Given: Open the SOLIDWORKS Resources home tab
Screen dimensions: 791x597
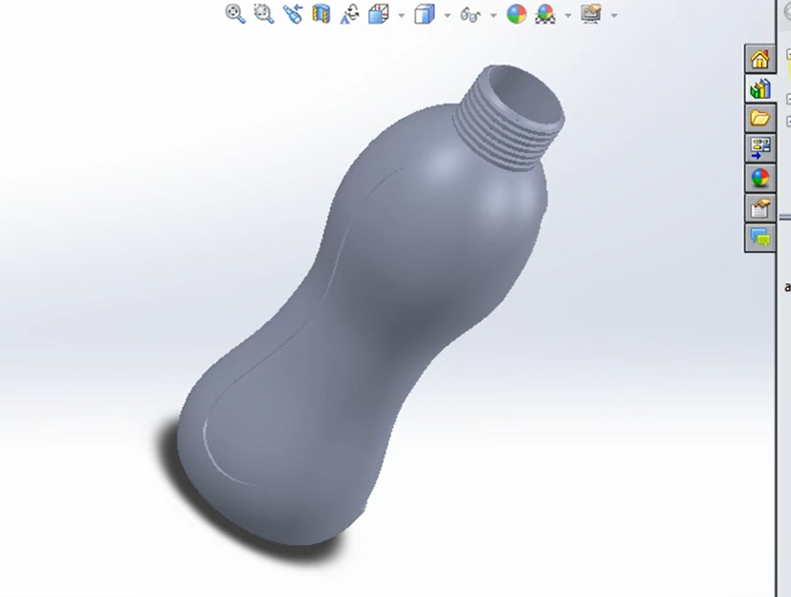Looking at the screenshot, I should [x=759, y=58].
